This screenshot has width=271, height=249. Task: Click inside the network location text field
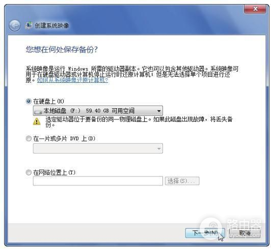(98, 181)
